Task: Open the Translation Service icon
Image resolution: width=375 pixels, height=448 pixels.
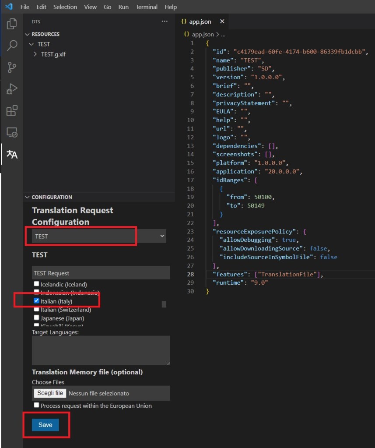Action: [x=12, y=154]
